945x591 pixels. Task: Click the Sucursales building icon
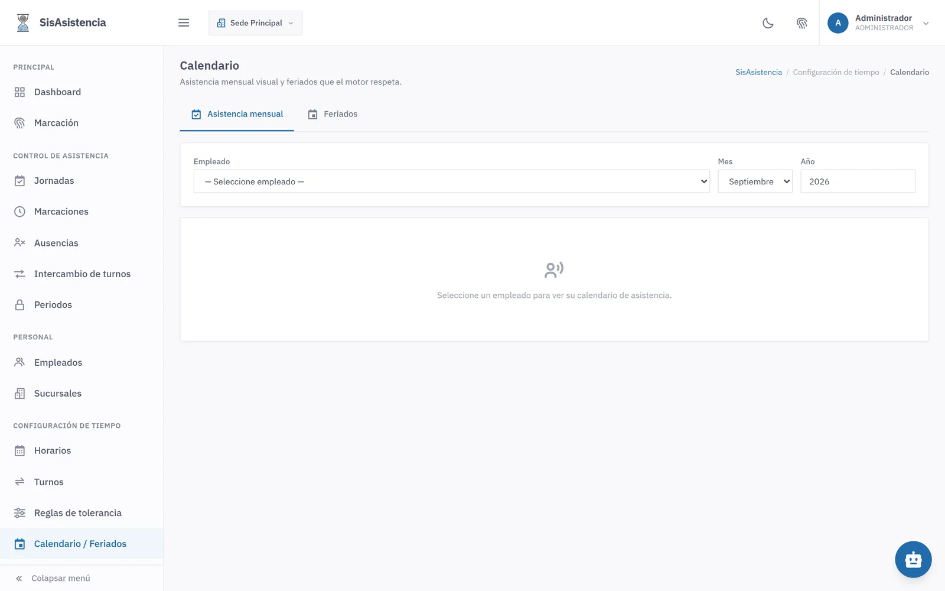19,394
